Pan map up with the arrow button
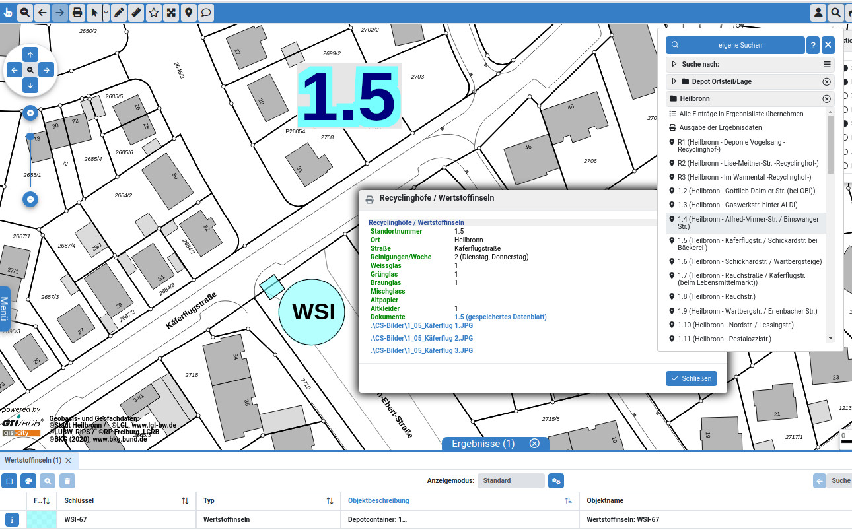Image resolution: width=852 pixels, height=530 pixels. coord(30,54)
